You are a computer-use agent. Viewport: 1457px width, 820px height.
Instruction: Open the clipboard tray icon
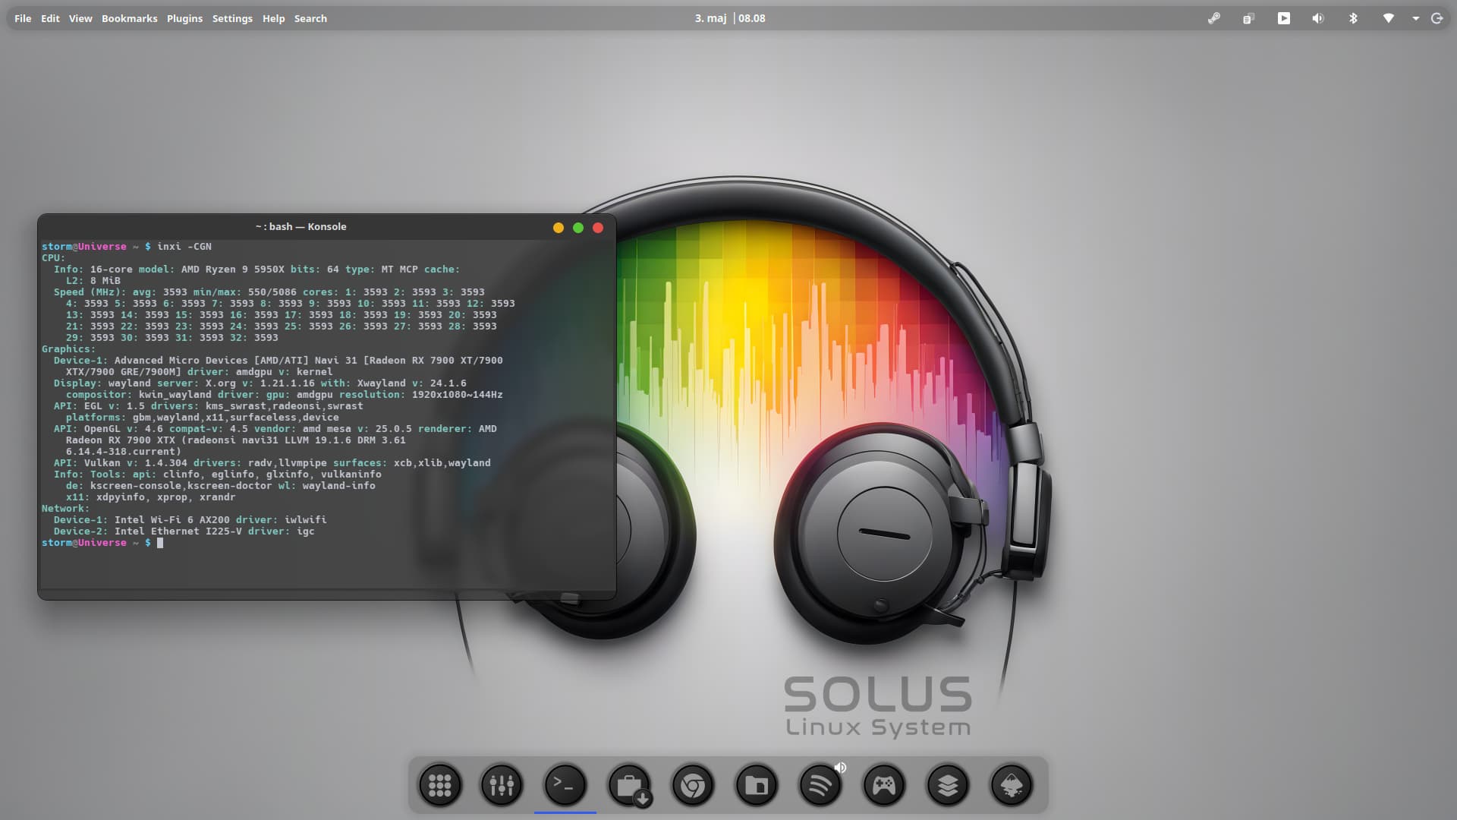coord(1248,18)
